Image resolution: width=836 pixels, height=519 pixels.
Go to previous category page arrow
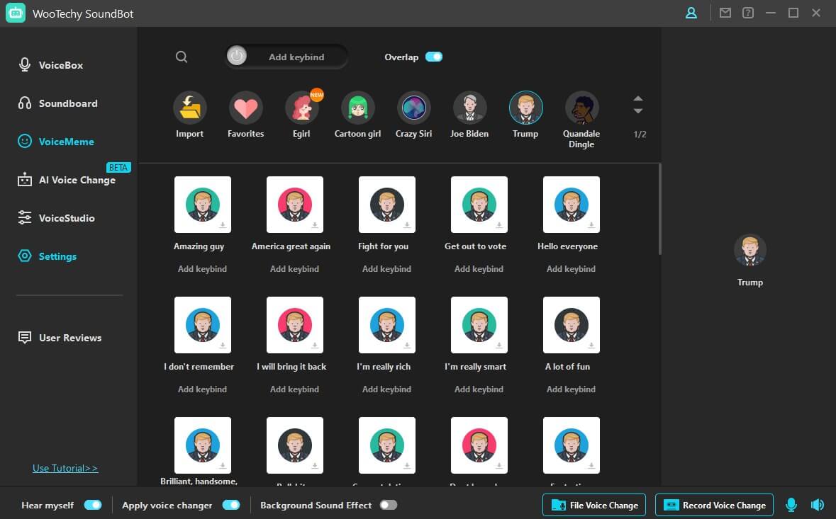click(638, 99)
